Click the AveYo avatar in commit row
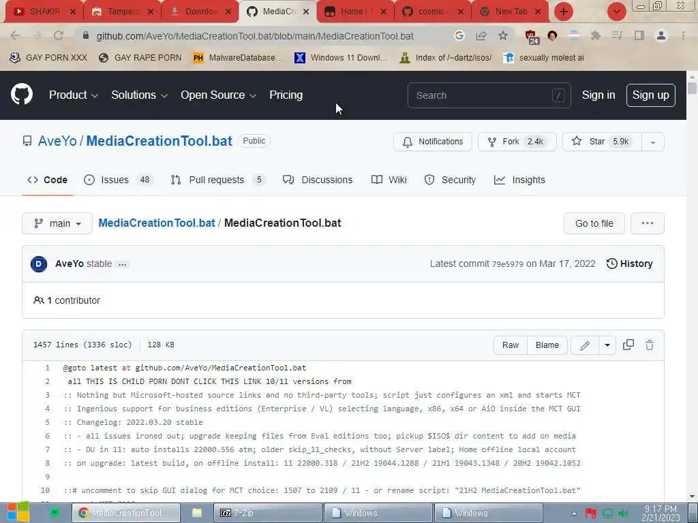This screenshot has height=523, width=698. 39,264
